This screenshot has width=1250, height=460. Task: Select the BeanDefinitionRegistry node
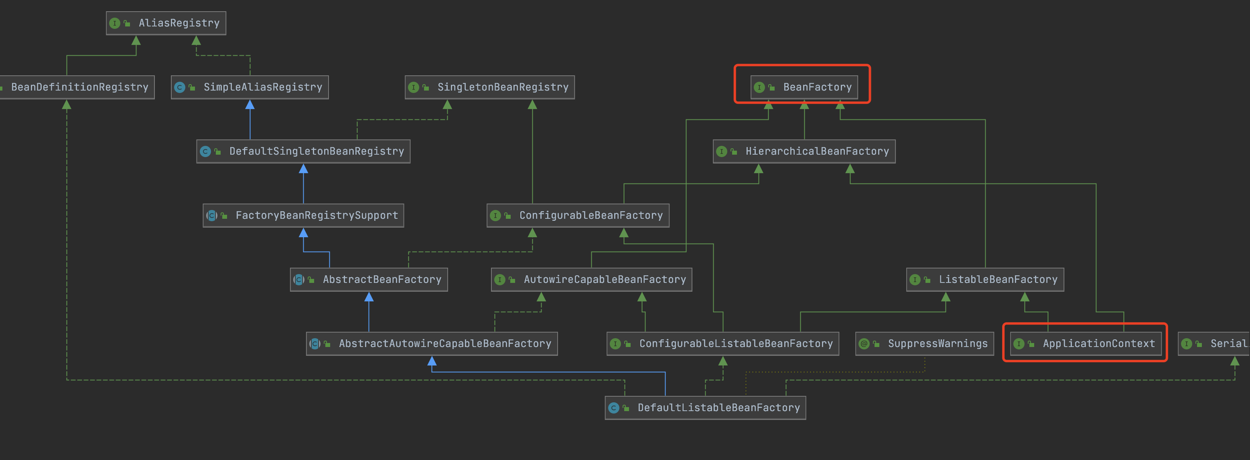click(79, 87)
